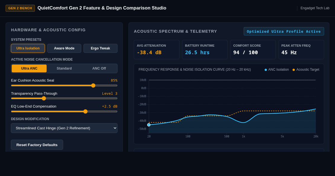Click the data point marker on the curve
Screen dimensions: 335x176
(x=149, y=125)
